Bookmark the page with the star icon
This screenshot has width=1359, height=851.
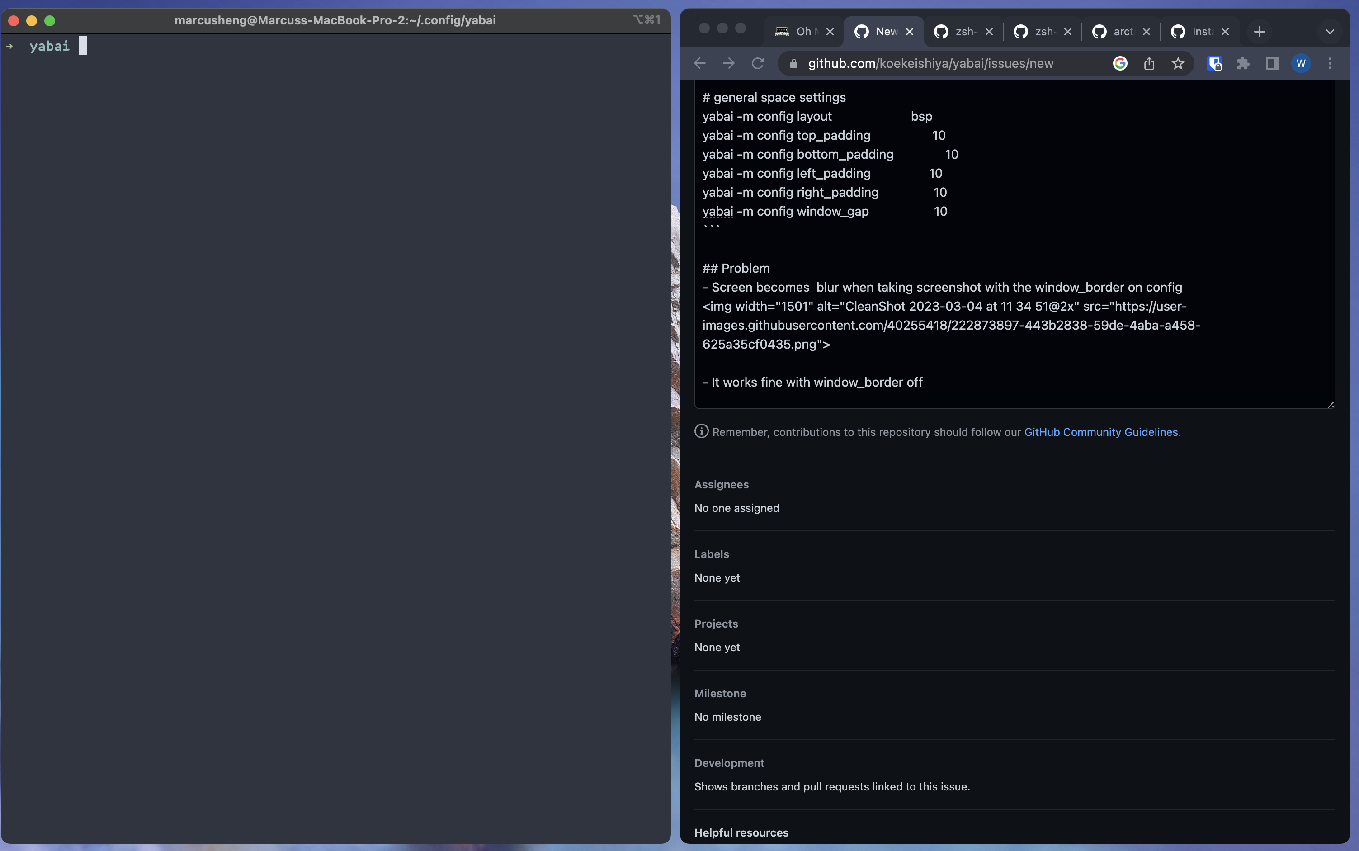pyautogui.click(x=1178, y=64)
